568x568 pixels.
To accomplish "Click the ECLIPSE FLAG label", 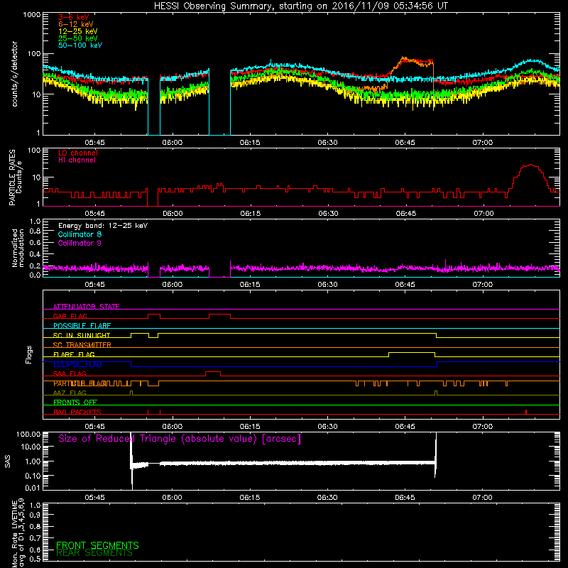I will coord(77,364).
